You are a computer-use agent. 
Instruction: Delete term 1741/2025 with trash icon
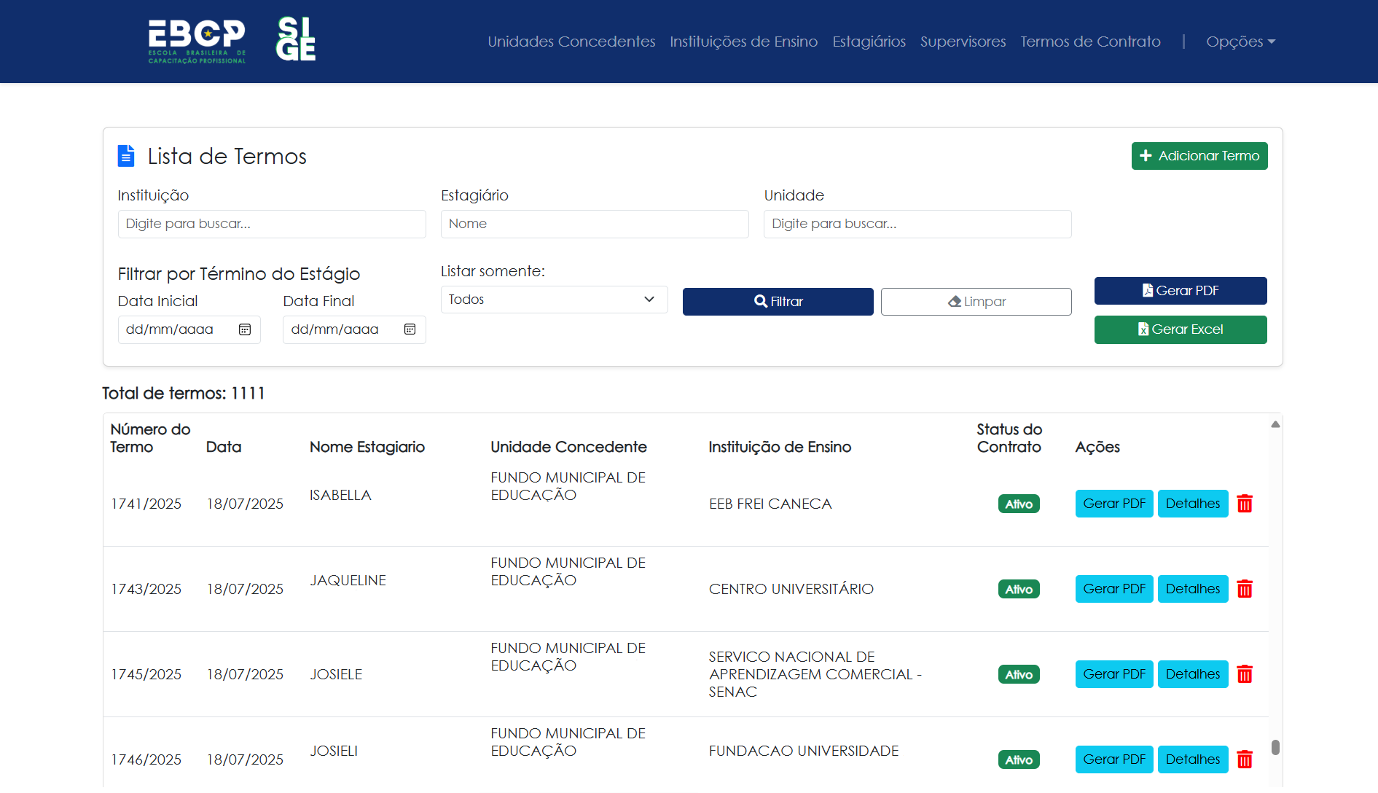click(x=1245, y=504)
